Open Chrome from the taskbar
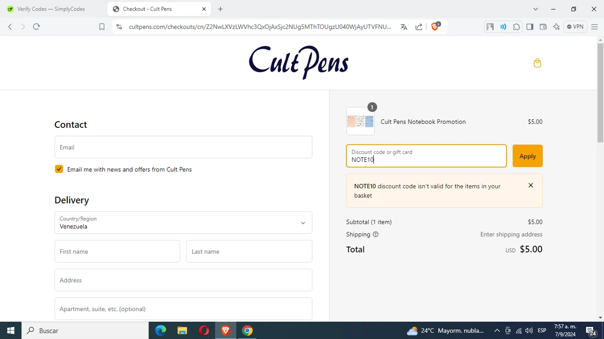Viewport: 604px width, 339px height. 247,331
